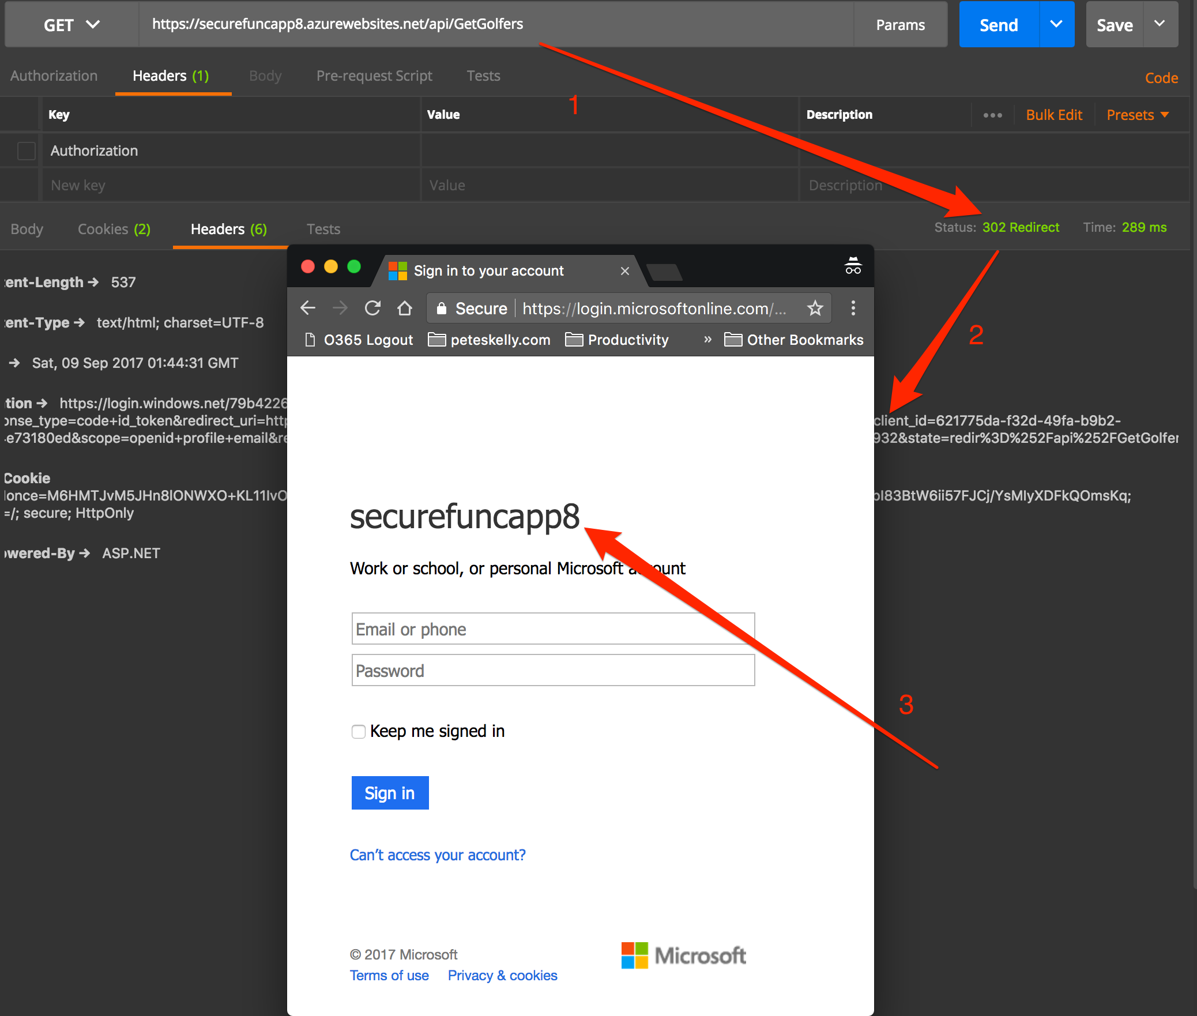Open the Pre-request Script tab
1197x1016 pixels.
[374, 76]
